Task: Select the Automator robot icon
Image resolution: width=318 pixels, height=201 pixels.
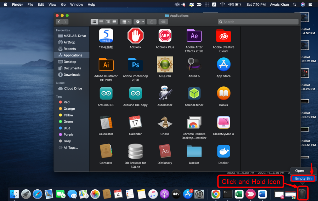Action: [165, 94]
